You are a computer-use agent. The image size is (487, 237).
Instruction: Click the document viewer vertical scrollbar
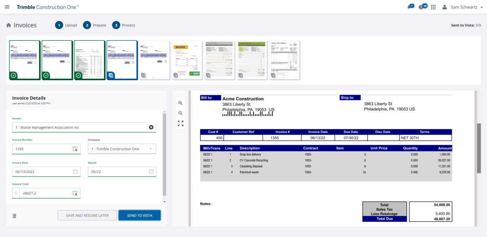479,148
